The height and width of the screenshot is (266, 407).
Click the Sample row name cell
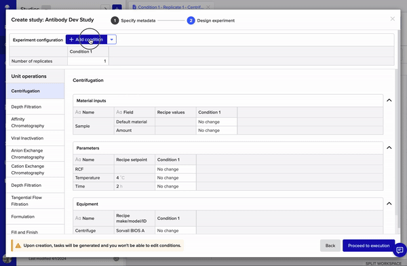(94, 126)
